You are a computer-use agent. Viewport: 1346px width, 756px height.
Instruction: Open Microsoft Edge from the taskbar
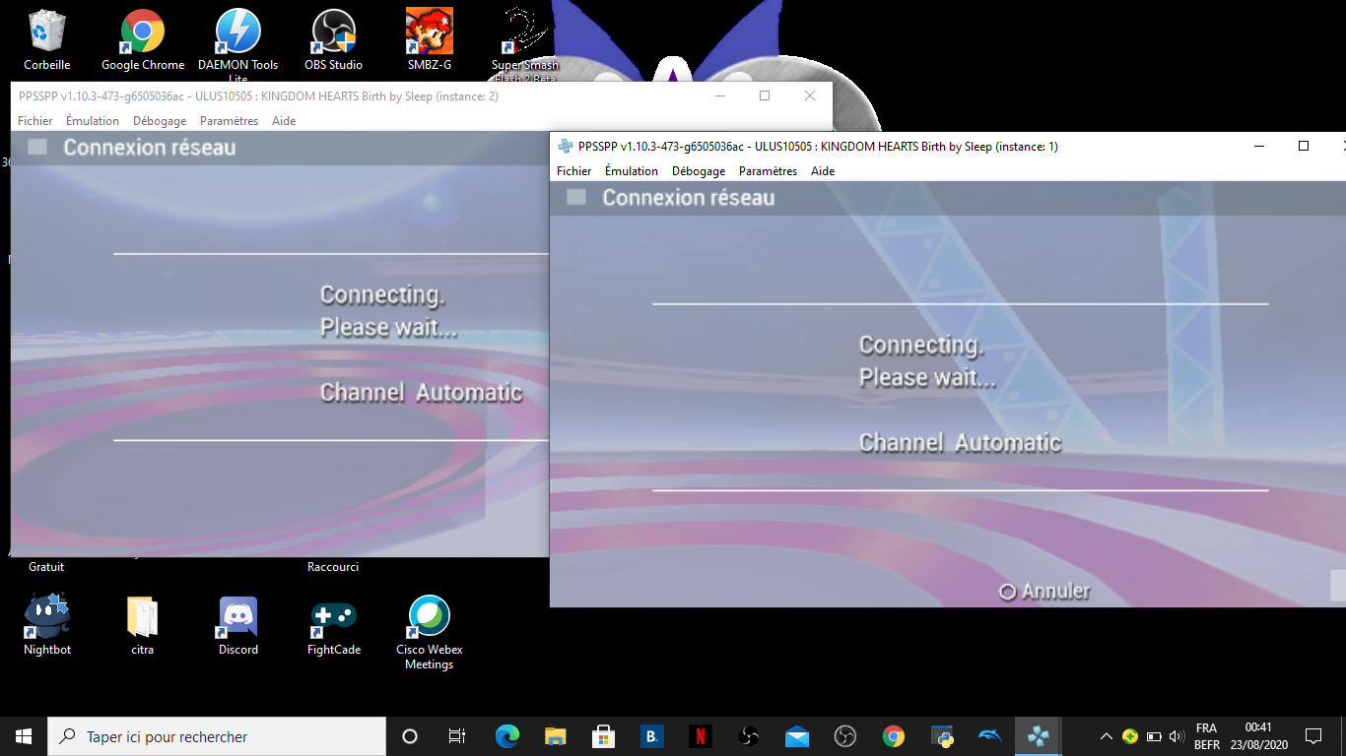(x=507, y=736)
